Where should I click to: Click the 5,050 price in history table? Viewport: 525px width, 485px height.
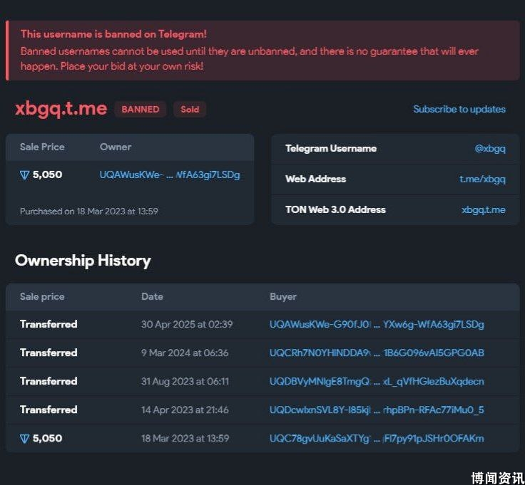[x=47, y=439]
